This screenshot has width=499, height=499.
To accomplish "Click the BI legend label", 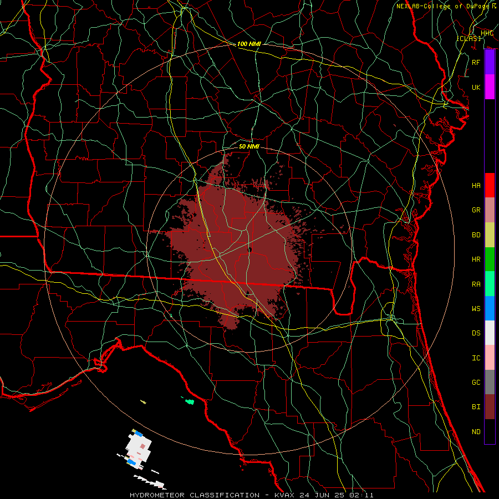I will click(x=476, y=407).
